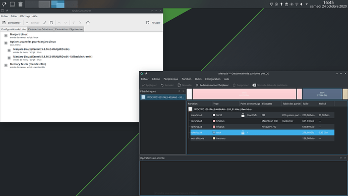The image size is (348, 196).
Task: Click the right arrow icon in Grub Customizer toolbar
Action: [x=80, y=23]
